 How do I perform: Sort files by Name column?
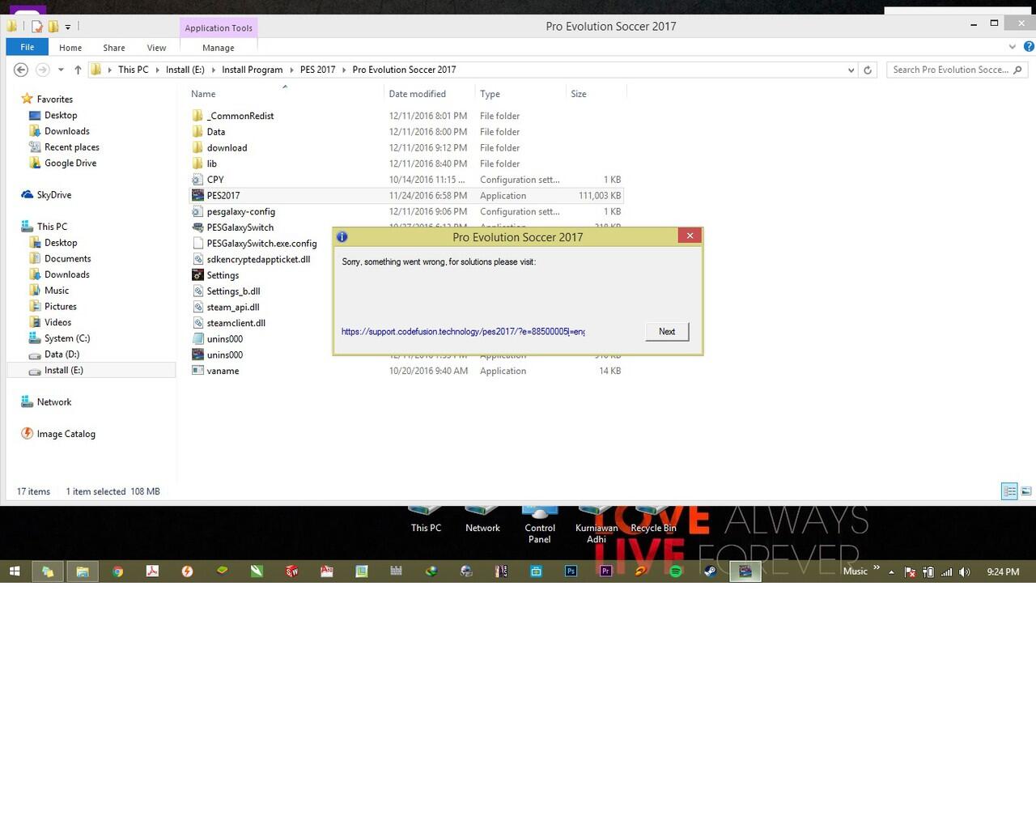click(203, 94)
